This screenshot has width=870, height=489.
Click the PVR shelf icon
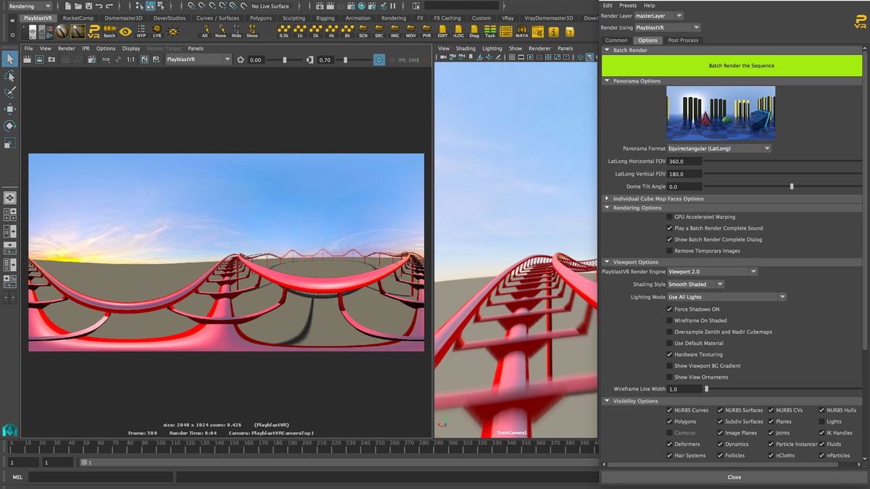click(426, 30)
